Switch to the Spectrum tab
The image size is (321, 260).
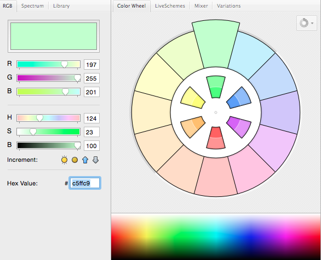(32, 6)
